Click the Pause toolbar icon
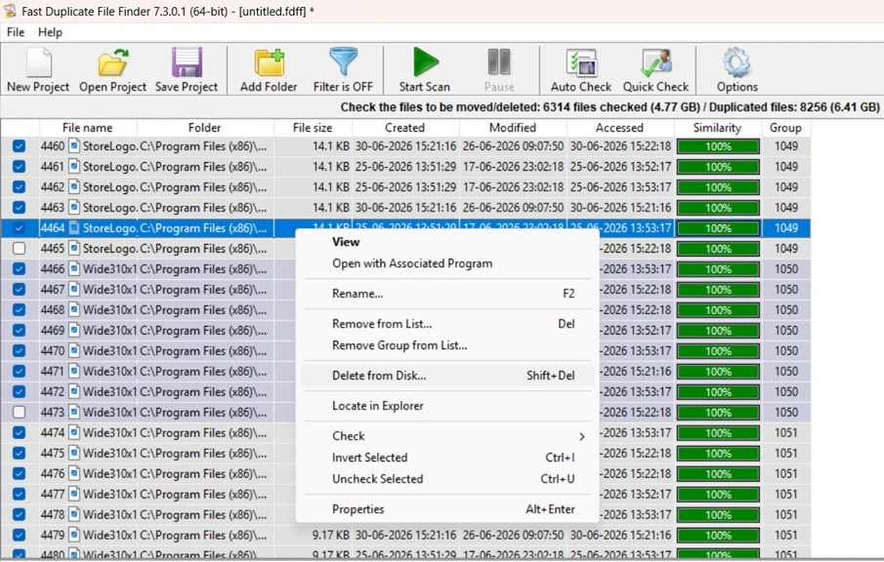Image resolution: width=884 pixels, height=562 pixels. click(499, 61)
